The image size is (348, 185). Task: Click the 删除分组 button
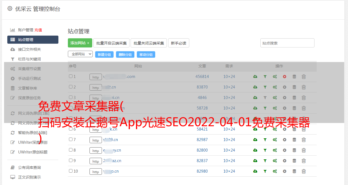pyautogui.click(x=125, y=54)
